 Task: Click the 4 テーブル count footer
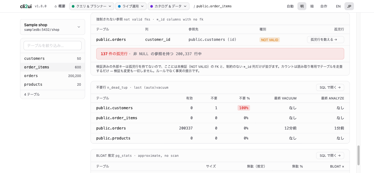pos(32,94)
